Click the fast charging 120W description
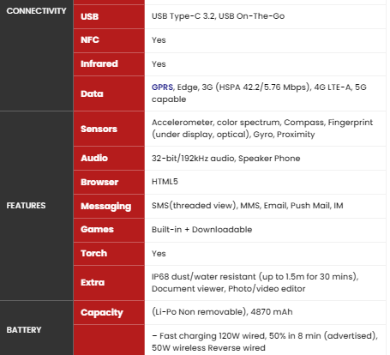This screenshot has width=390, height=355. coord(265,341)
